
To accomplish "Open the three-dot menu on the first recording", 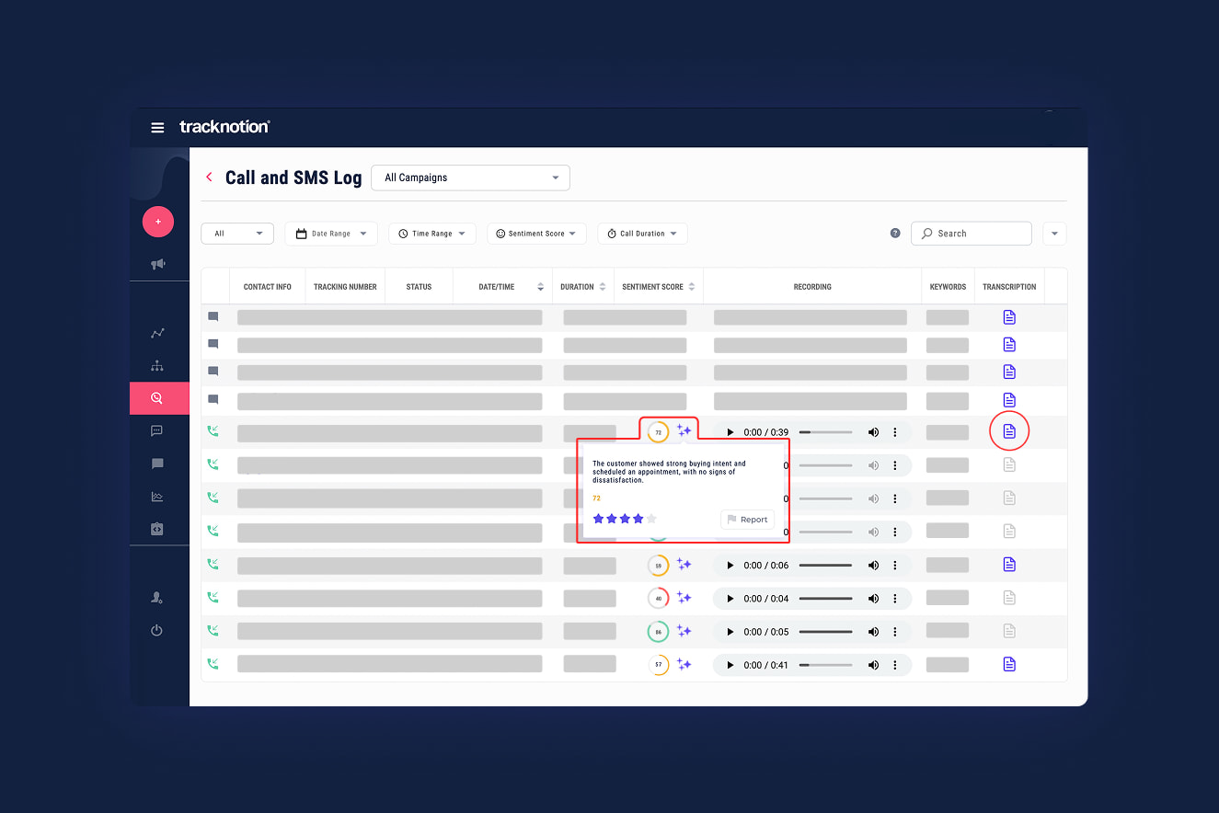I will pos(894,431).
